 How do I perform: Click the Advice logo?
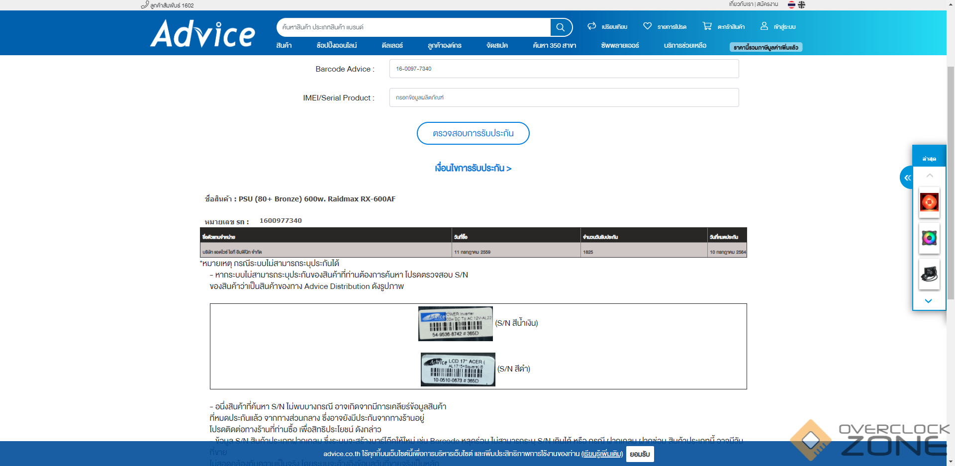202,33
